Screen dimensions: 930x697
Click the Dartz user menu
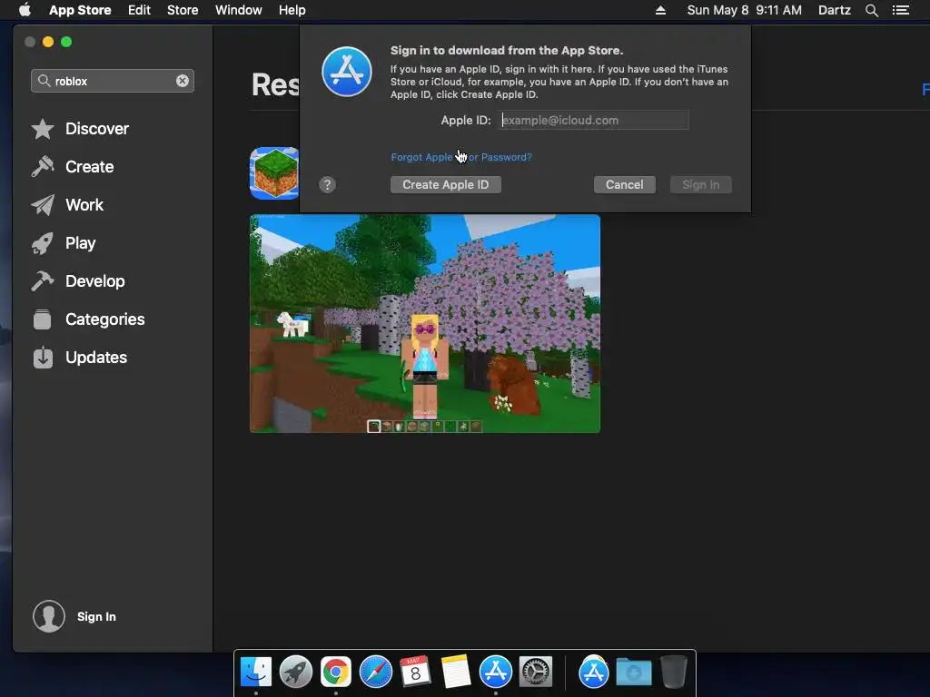coord(834,10)
